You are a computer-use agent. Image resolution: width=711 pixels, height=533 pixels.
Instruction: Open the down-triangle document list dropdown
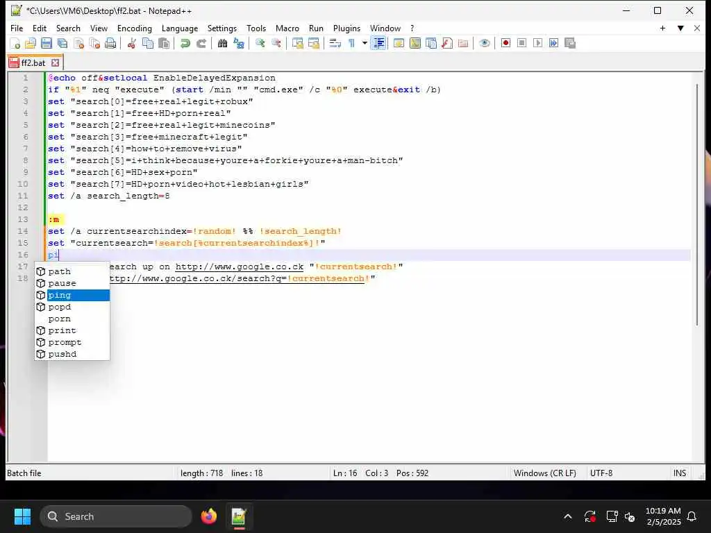(680, 28)
